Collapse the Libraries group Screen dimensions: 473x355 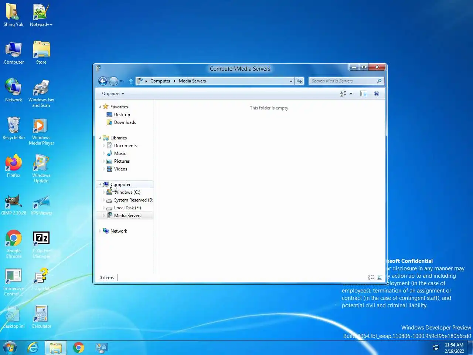pyautogui.click(x=100, y=138)
